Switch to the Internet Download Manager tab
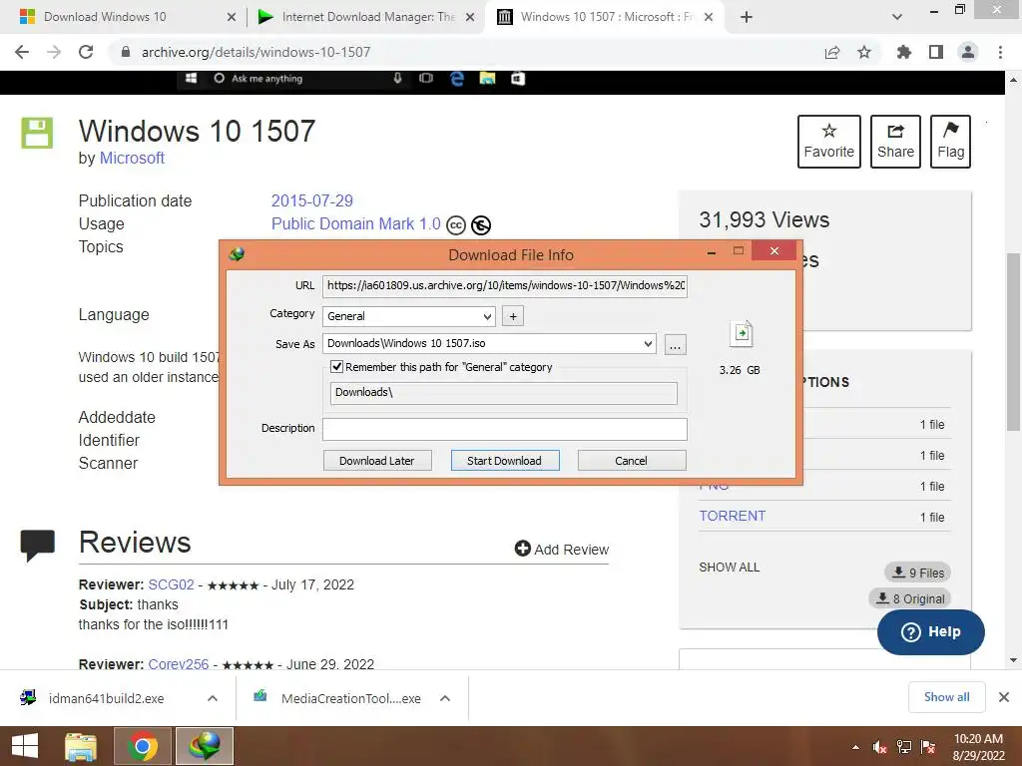 coord(366,17)
